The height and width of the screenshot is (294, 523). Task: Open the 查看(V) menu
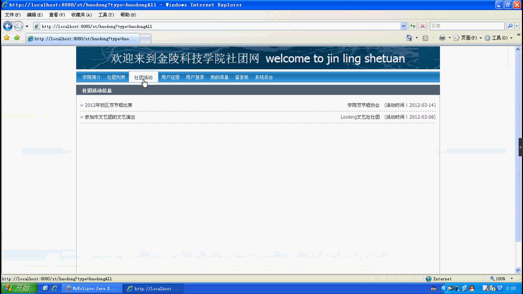pyautogui.click(x=57, y=15)
